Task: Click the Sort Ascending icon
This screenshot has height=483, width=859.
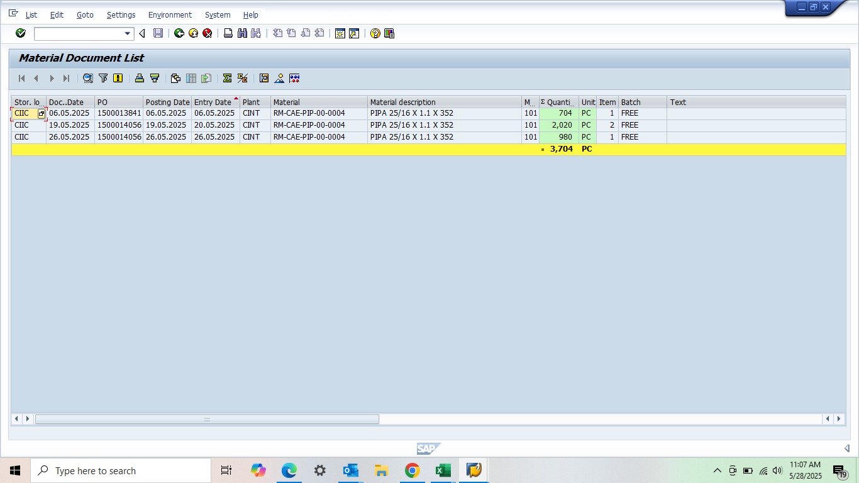Action: (140, 79)
